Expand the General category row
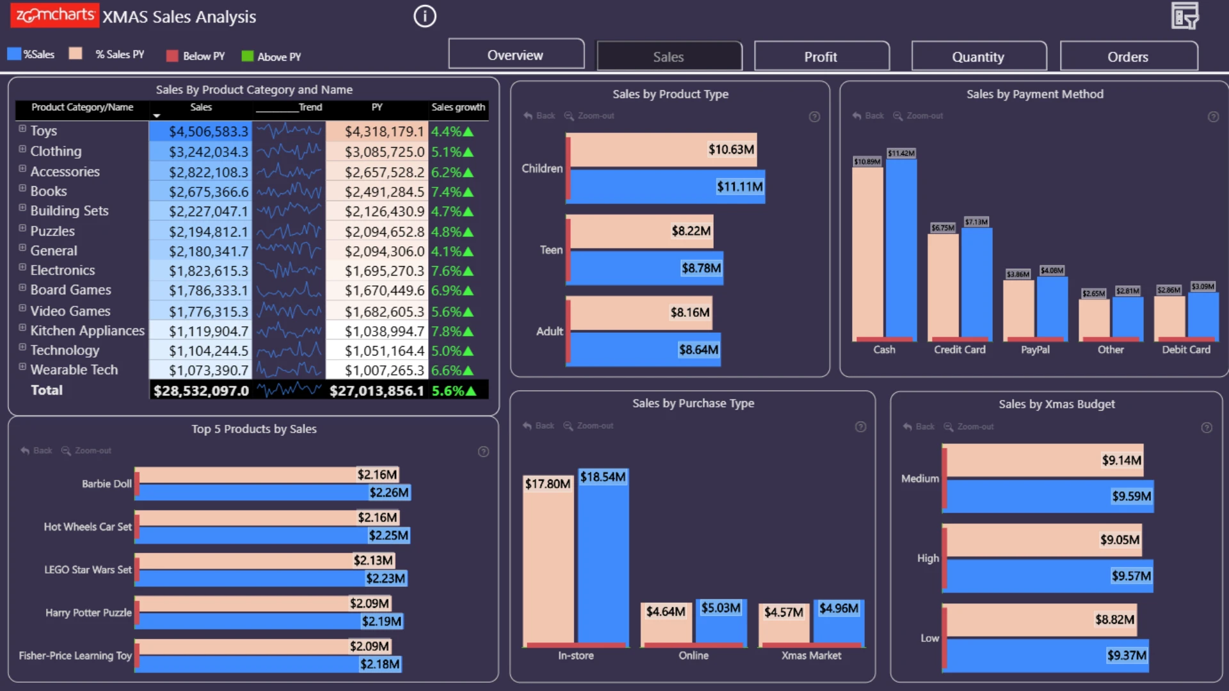This screenshot has height=691, width=1229. coord(22,248)
